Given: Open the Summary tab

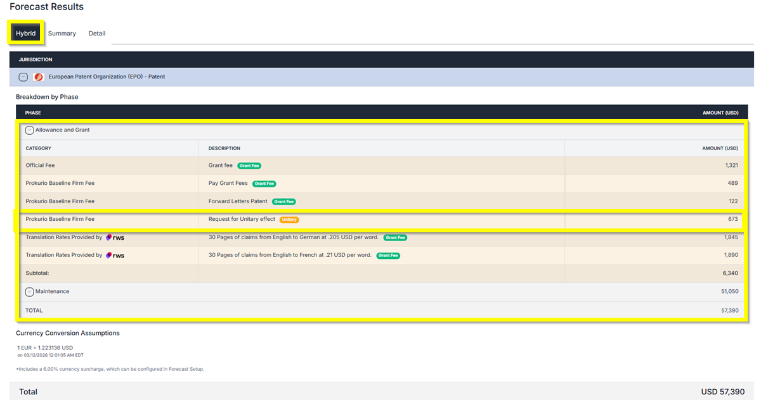Looking at the screenshot, I should 62,34.
